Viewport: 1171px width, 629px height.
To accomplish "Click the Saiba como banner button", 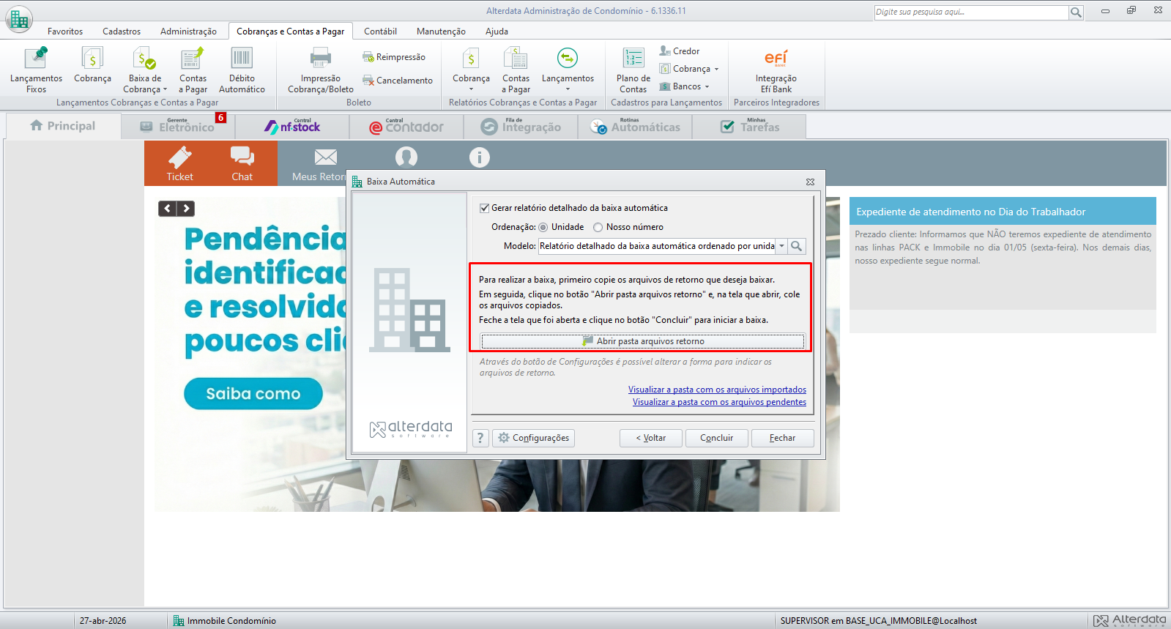I will (x=253, y=394).
